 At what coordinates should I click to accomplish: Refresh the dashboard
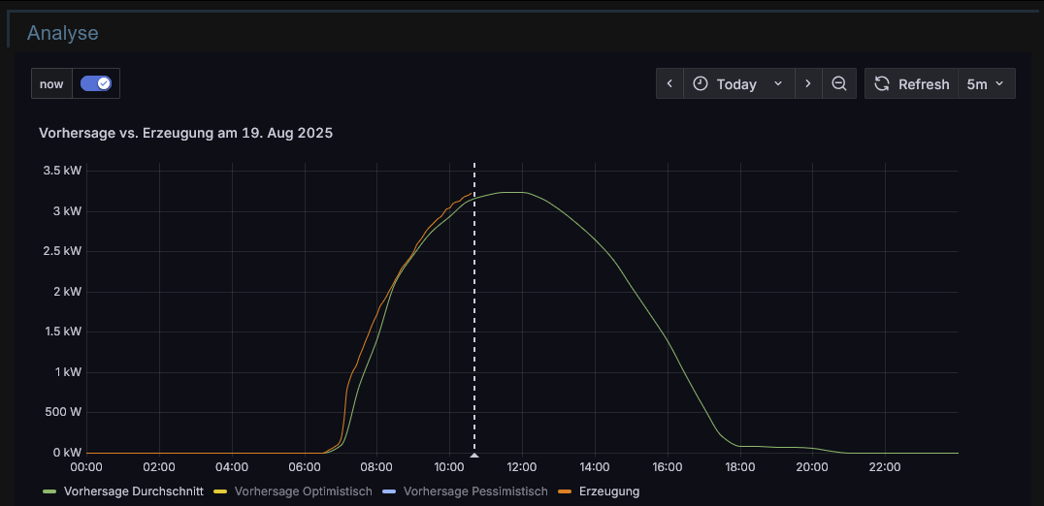(x=911, y=83)
